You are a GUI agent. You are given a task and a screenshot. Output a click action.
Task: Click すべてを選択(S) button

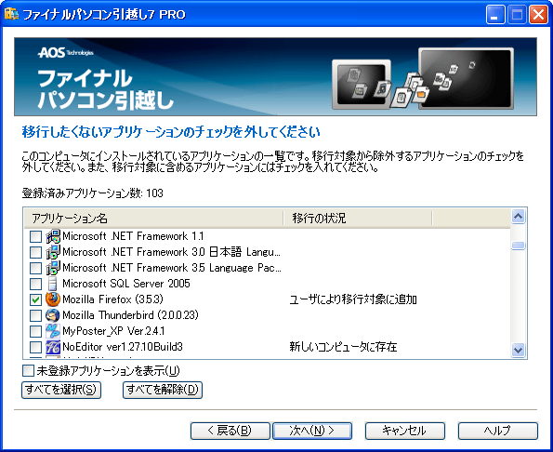pyautogui.click(x=61, y=390)
